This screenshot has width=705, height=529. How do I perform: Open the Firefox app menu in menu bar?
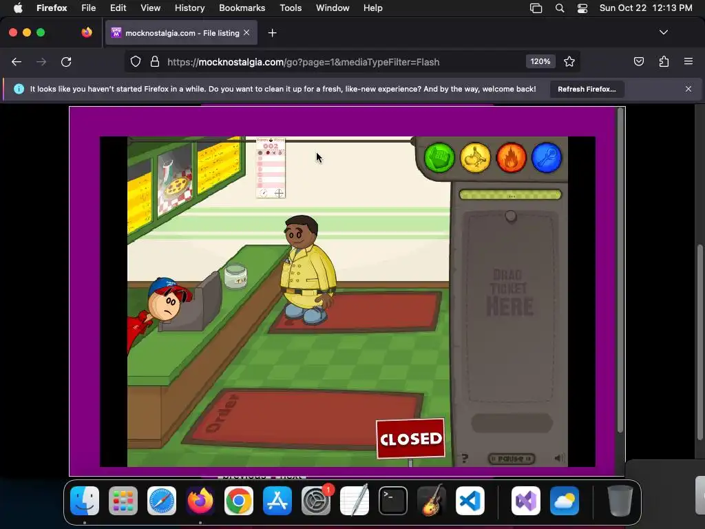[x=52, y=8]
